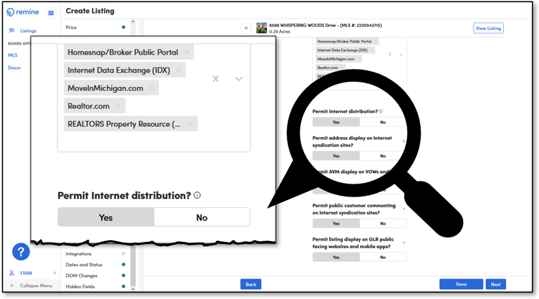Click the Hidden Fields green status dot
This screenshot has height=299, width=539.
click(123, 286)
